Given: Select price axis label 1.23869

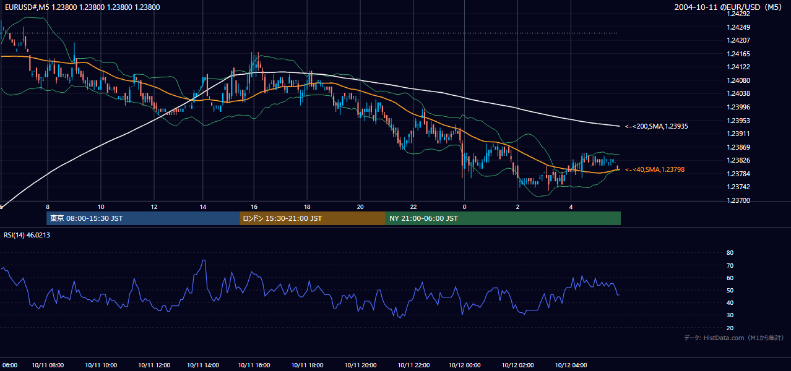Looking at the screenshot, I should (x=738, y=147).
